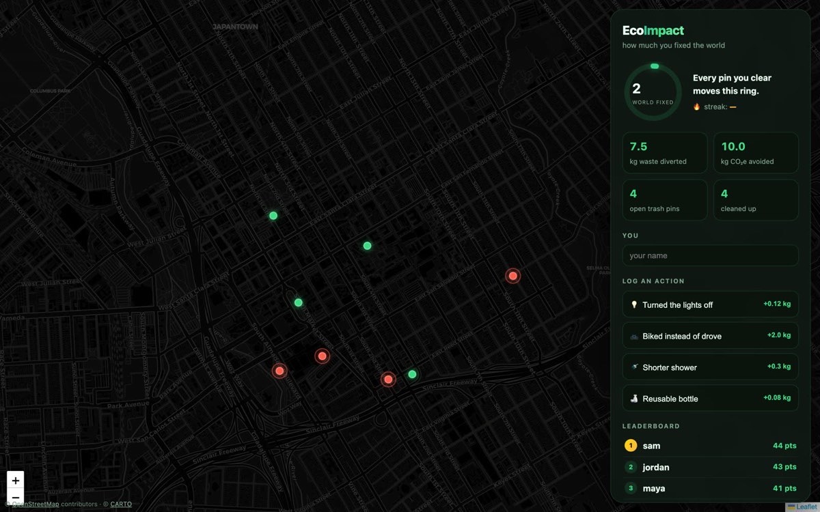Click the lightbulb icon on lights off action
This screenshot has width=820, height=512.
click(634, 304)
